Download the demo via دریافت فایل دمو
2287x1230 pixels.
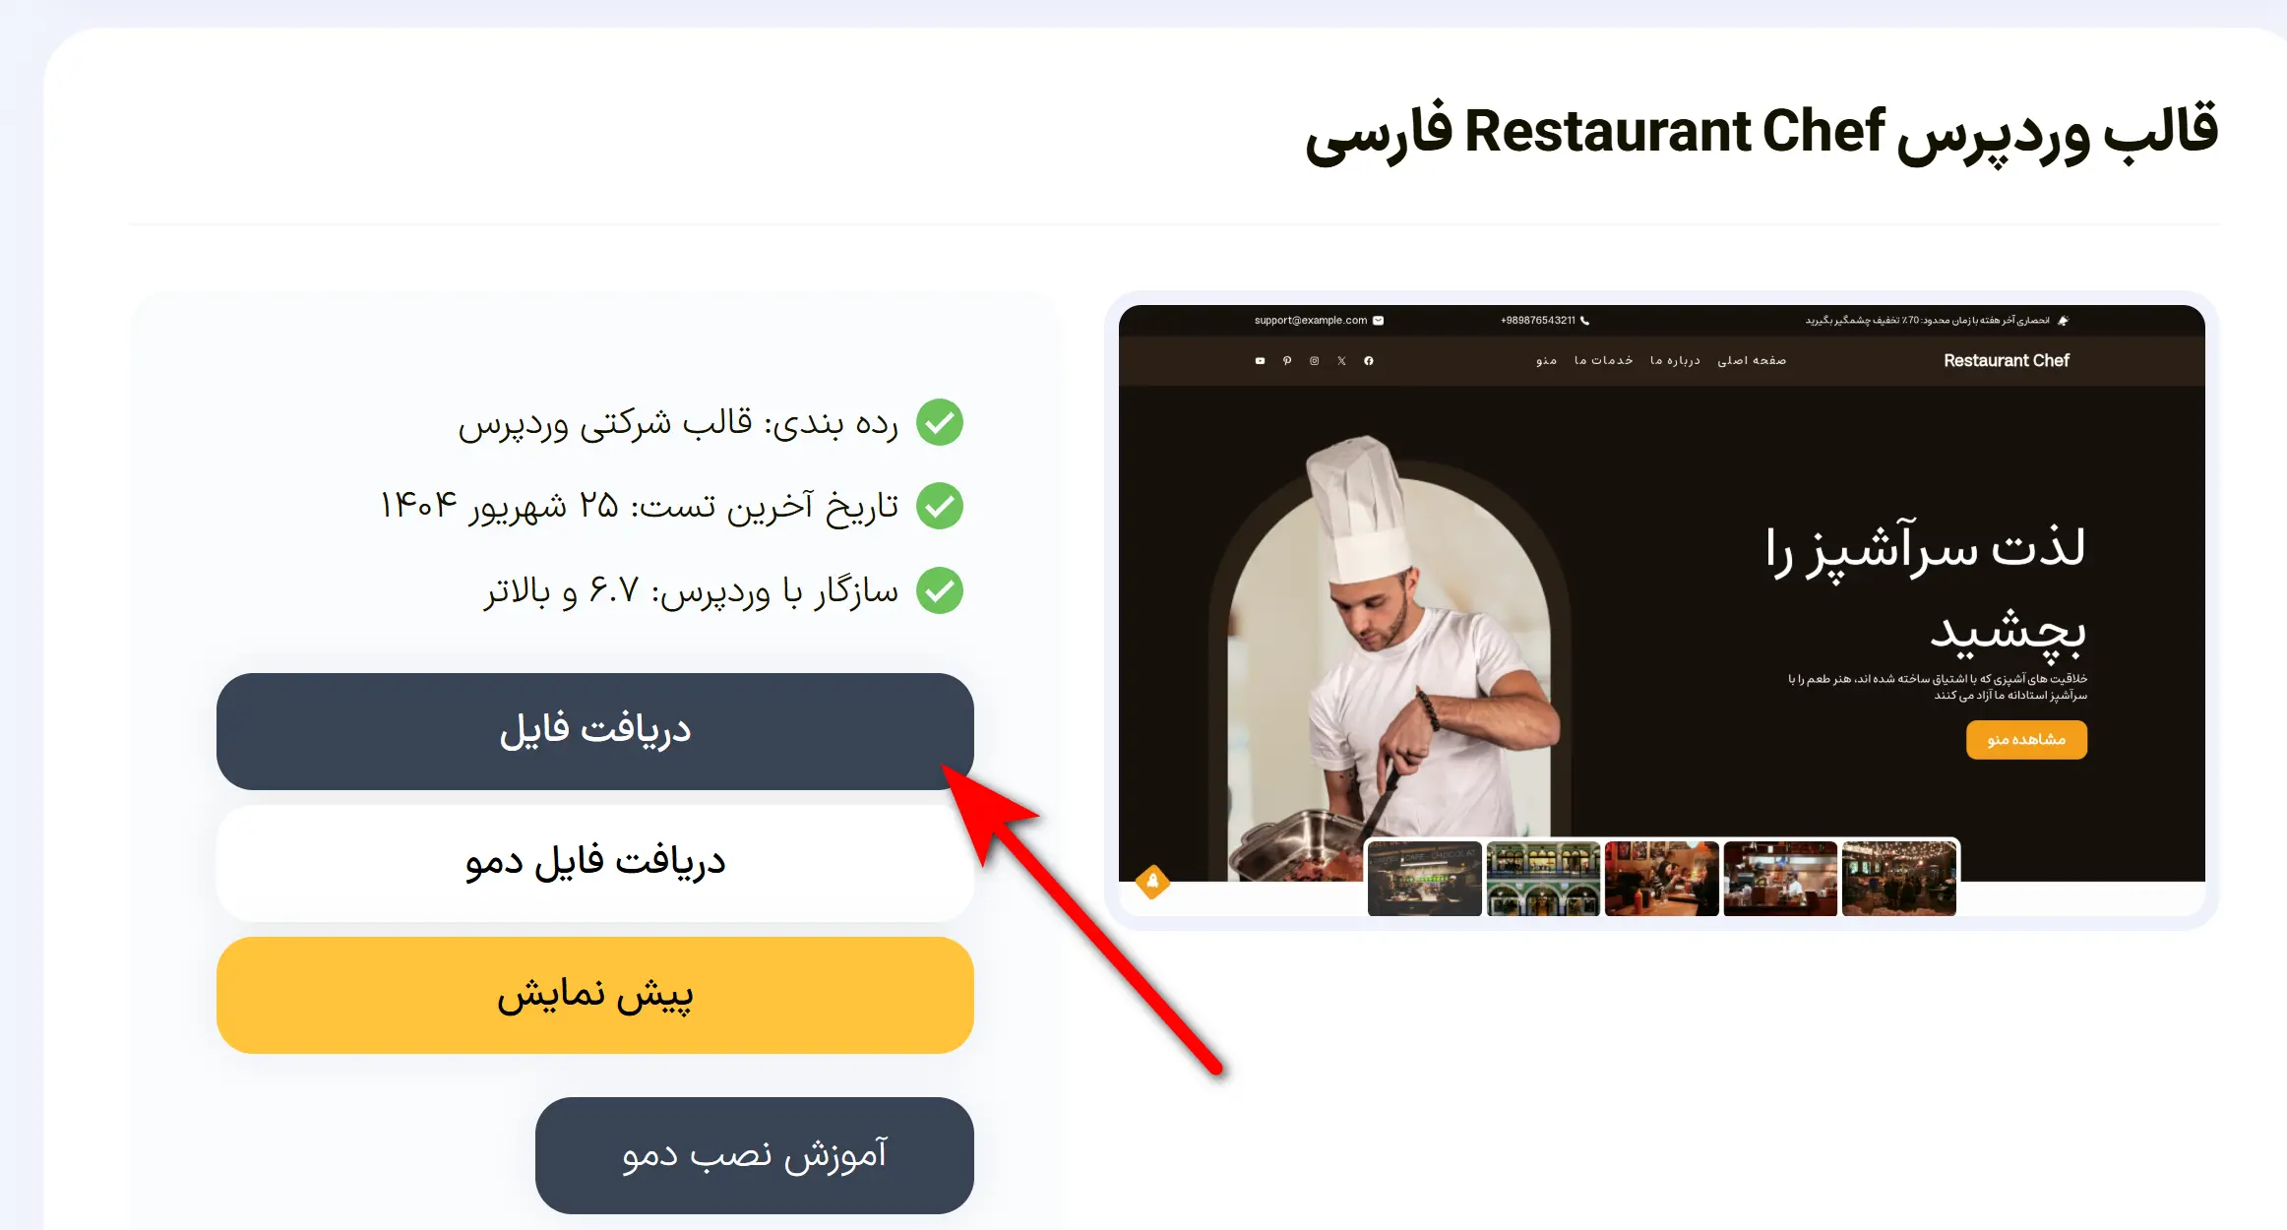(595, 863)
